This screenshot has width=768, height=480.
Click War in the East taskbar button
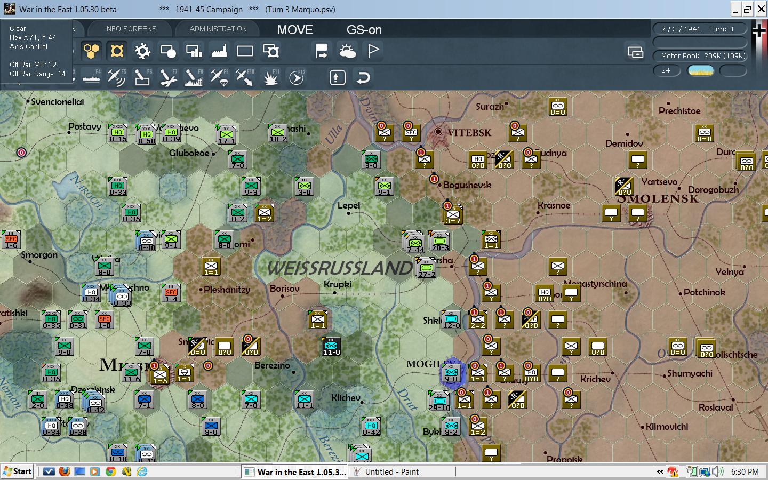[295, 471]
